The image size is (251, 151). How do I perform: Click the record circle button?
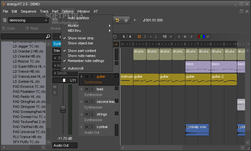pyautogui.click(x=126, y=20)
